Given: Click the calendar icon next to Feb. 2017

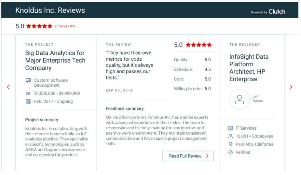Looking at the screenshot, I should [x=28, y=101].
